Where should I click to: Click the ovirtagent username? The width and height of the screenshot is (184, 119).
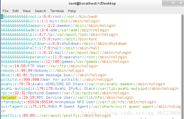(x=12, y=106)
